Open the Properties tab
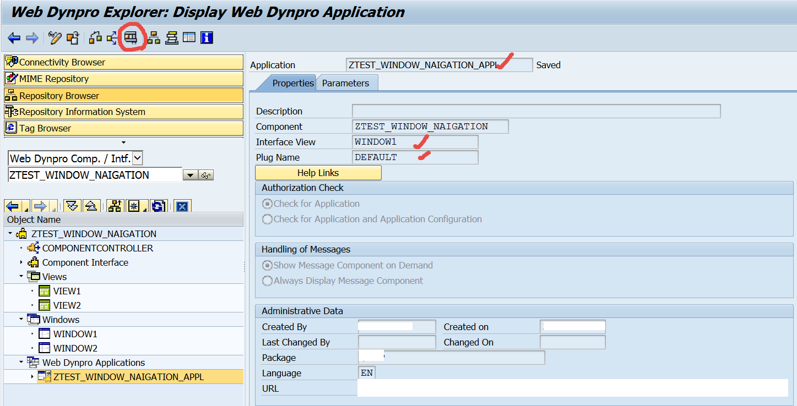Viewport: 797px width, 406px height. (292, 83)
